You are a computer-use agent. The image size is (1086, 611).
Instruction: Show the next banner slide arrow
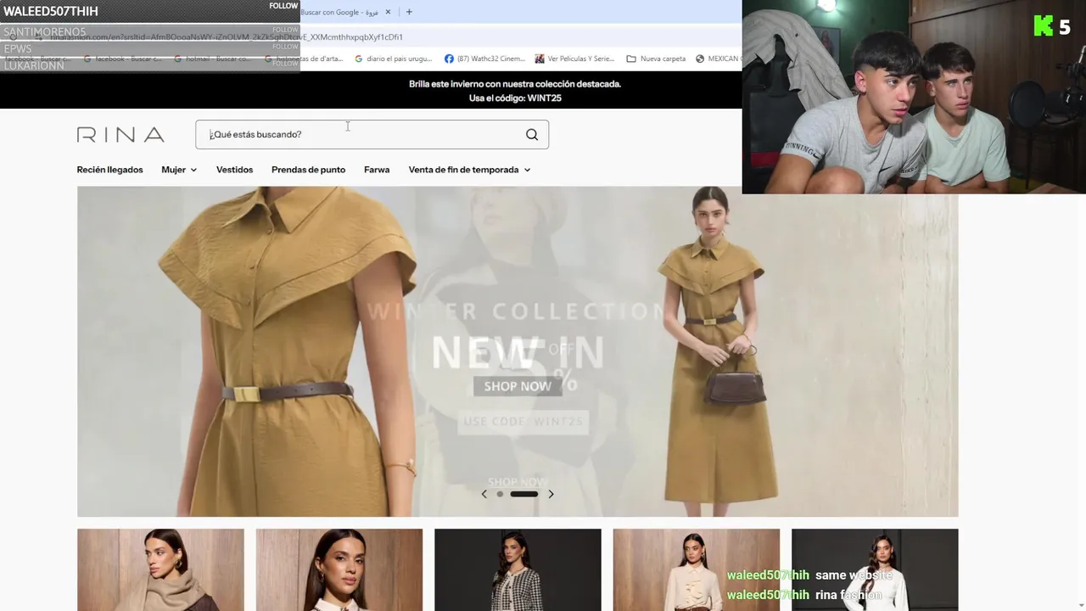click(x=551, y=494)
